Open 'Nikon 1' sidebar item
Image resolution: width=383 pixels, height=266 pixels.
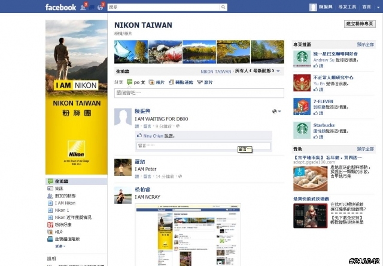click(62, 210)
